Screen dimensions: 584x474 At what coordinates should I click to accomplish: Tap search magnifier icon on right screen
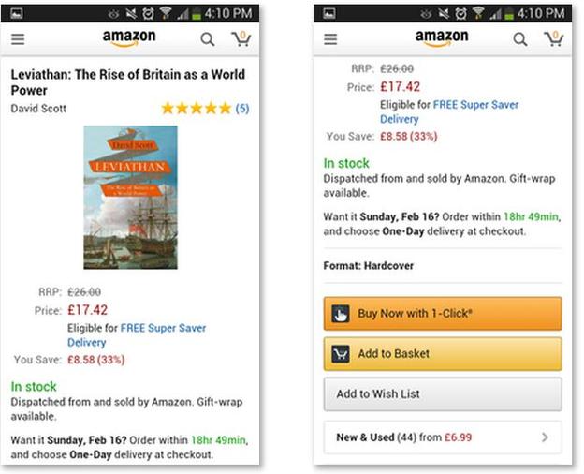click(520, 39)
